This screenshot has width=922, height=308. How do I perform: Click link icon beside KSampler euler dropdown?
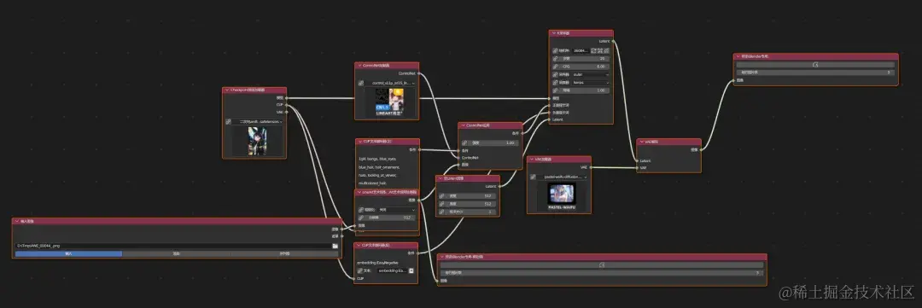555,74
